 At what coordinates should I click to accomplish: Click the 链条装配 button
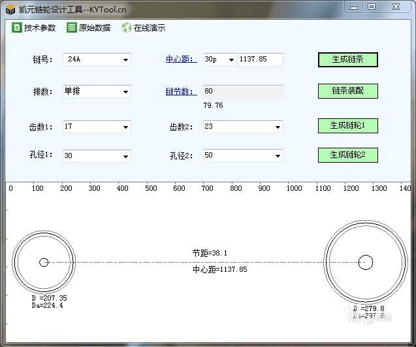point(348,91)
